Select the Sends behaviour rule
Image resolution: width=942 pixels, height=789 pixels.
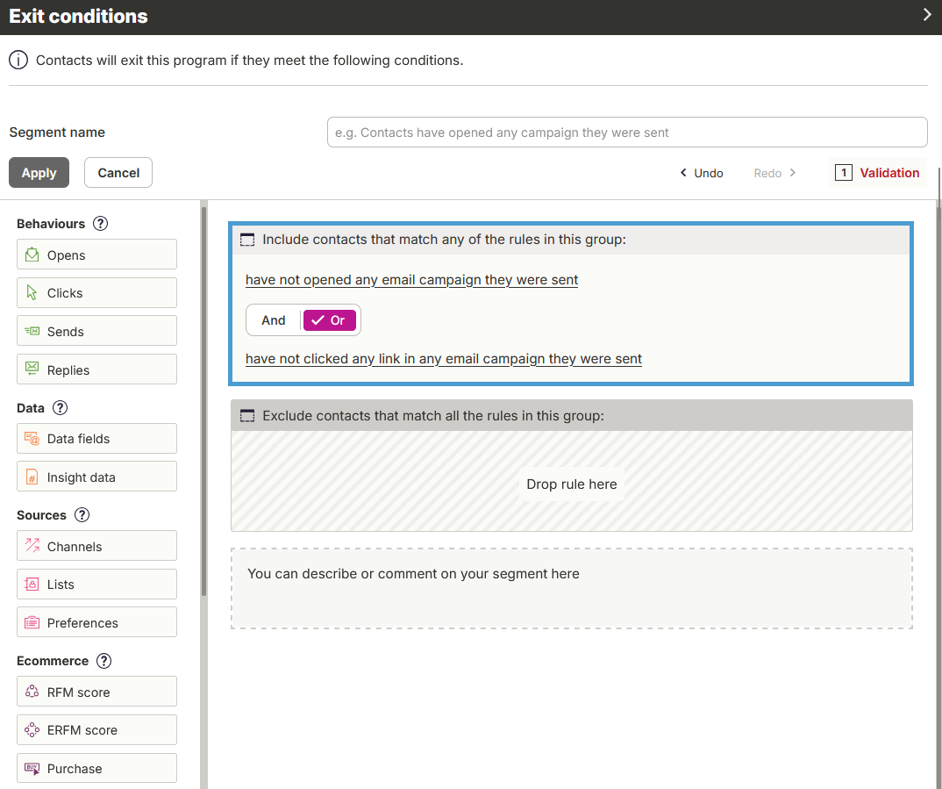96,331
